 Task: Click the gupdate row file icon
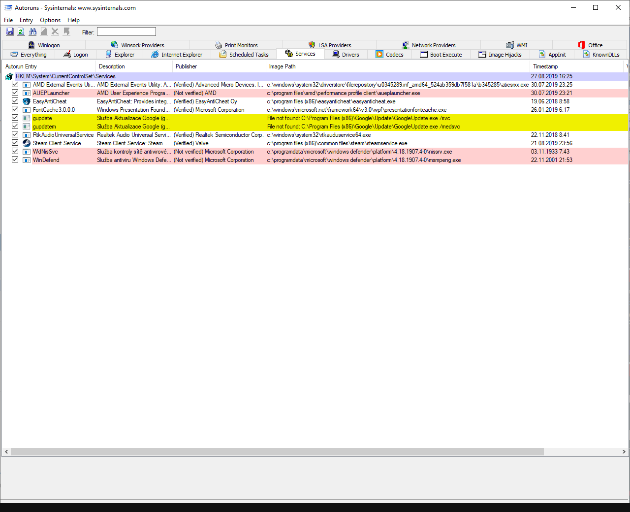tap(27, 118)
